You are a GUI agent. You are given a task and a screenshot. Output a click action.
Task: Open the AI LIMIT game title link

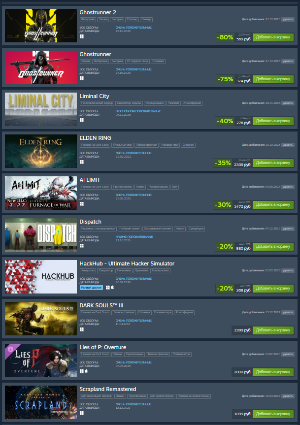pos(90,180)
